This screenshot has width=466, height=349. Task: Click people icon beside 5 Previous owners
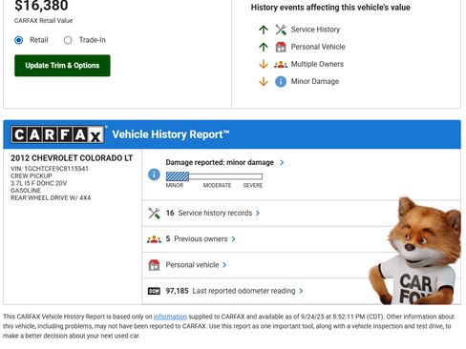point(154,239)
